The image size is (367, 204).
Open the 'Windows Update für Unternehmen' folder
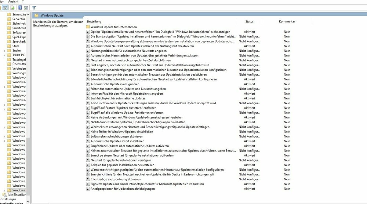(x=113, y=27)
